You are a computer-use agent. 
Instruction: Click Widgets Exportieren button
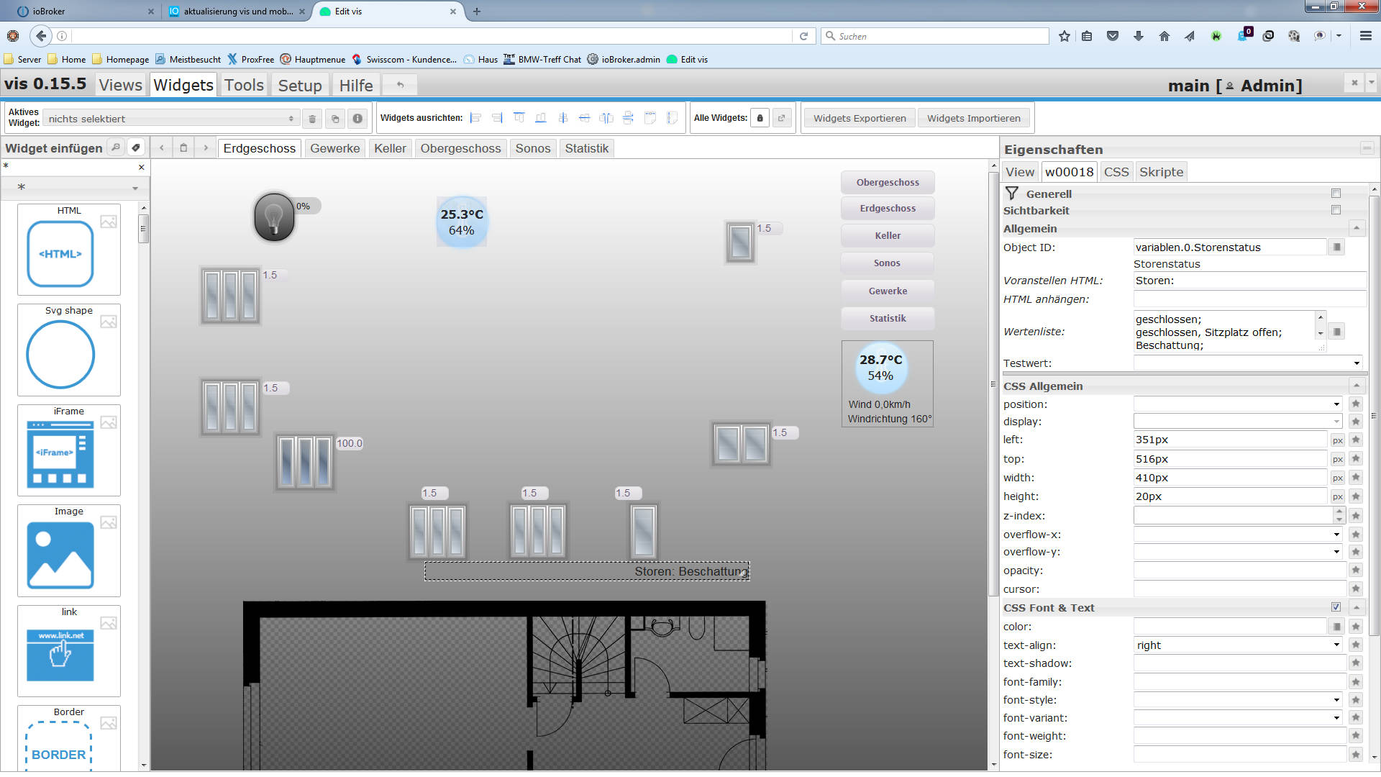pyautogui.click(x=859, y=118)
